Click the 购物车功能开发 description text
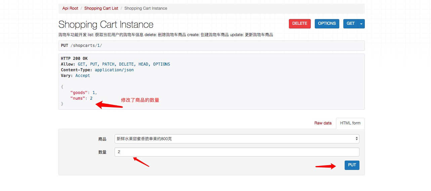This screenshot has width=431, height=191. pos(166,35)
